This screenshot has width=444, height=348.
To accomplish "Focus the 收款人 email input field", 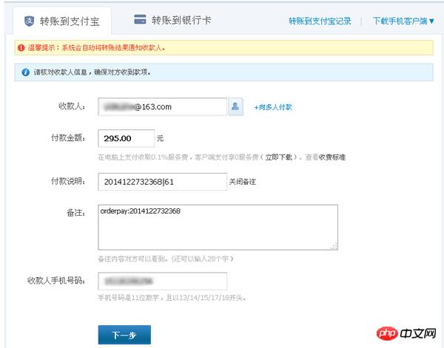I will 162,106.
